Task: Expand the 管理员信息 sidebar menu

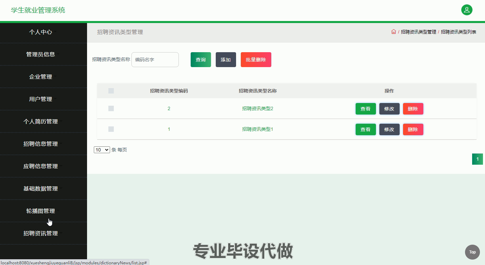Action: [x=43, y=54]
